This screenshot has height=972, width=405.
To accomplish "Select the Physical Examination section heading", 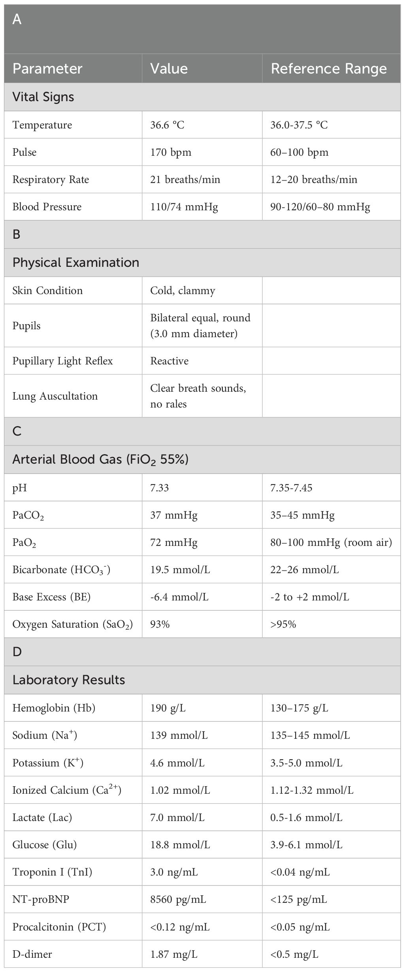I will [x=76, y=262].
